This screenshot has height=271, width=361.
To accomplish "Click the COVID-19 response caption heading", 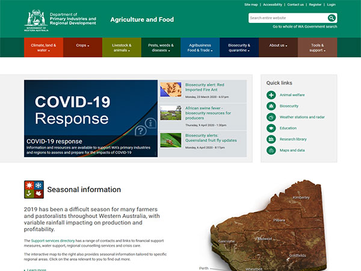I will click(x=54, y=142).
